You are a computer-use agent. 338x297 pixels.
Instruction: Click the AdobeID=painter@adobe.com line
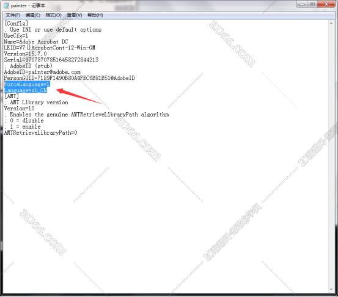[x=42, y=72]
